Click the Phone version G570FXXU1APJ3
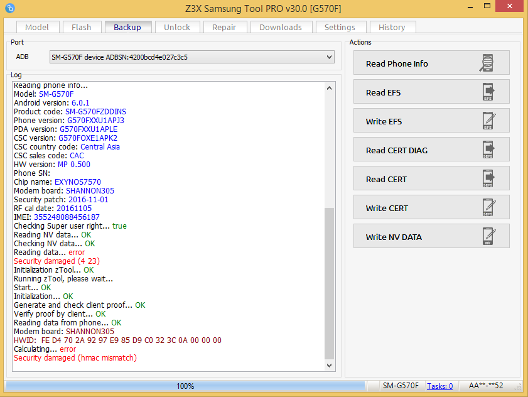The image size is (528, 397). coord(95,121)
